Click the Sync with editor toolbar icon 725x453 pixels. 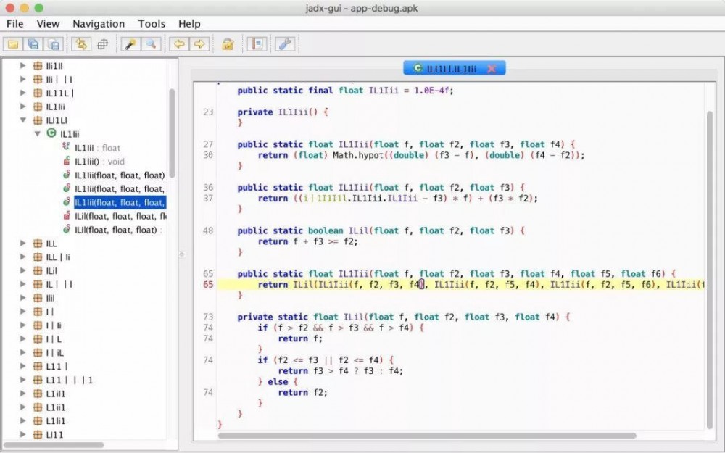point(81,44)
